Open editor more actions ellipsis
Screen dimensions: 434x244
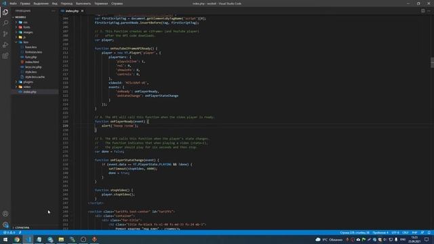(x=429, y=11)
